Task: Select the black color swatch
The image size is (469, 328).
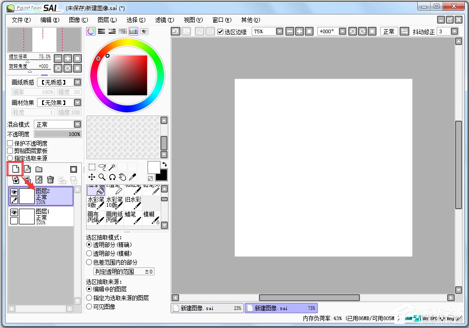Action: [x=161, y=176]
